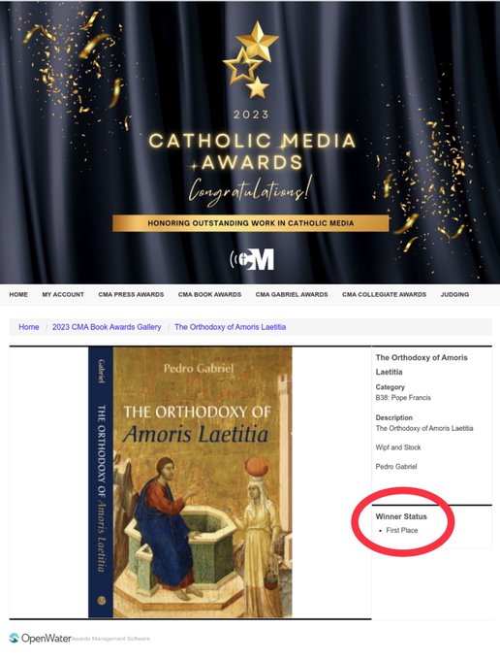Click the 'Description' label
The height and width of the screenshot is (660, 500).
point(393,417)
